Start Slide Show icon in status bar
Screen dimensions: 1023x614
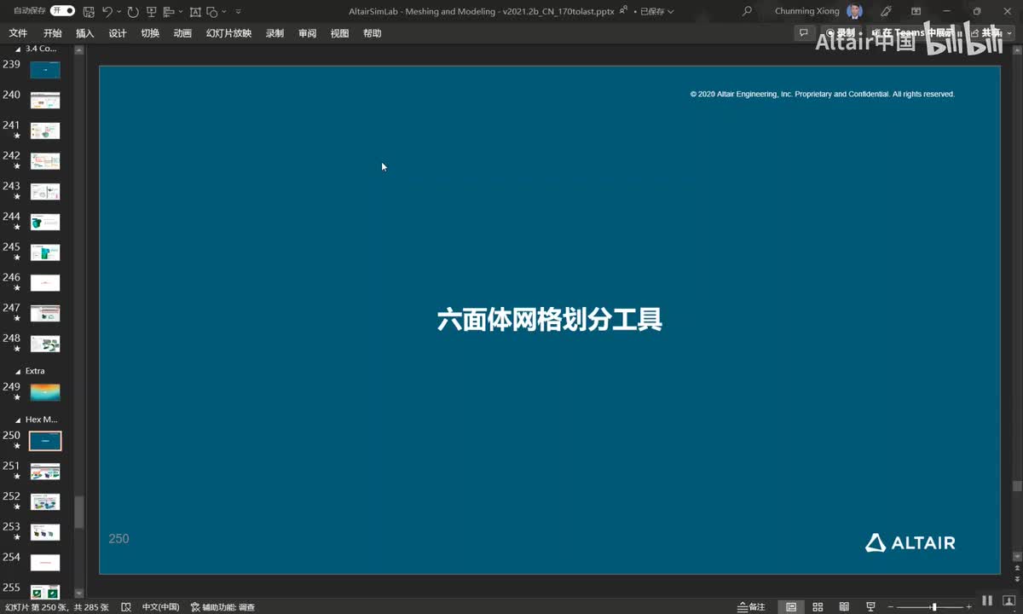pos(870,607)
